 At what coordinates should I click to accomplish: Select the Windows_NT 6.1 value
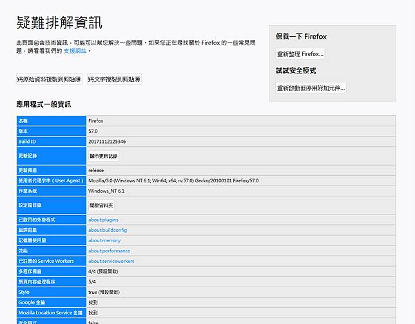coord(241,191)
